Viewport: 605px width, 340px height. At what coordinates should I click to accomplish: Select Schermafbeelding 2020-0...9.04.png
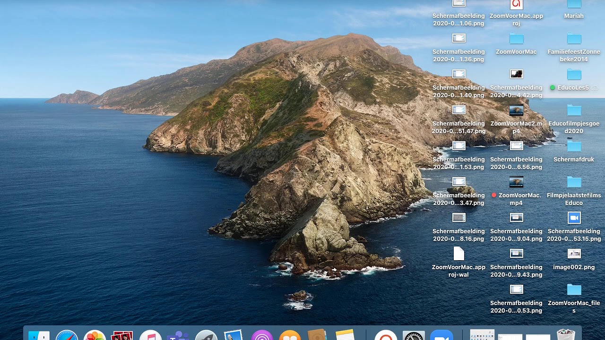(x=516, y=227)
